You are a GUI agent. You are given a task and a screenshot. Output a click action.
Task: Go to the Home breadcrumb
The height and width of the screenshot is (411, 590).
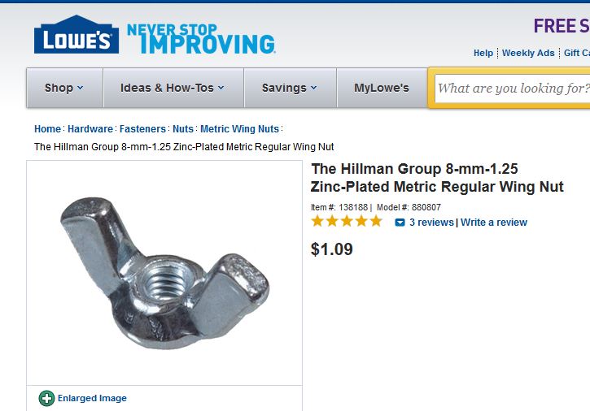pyautogui.click(x=47, y=129)
